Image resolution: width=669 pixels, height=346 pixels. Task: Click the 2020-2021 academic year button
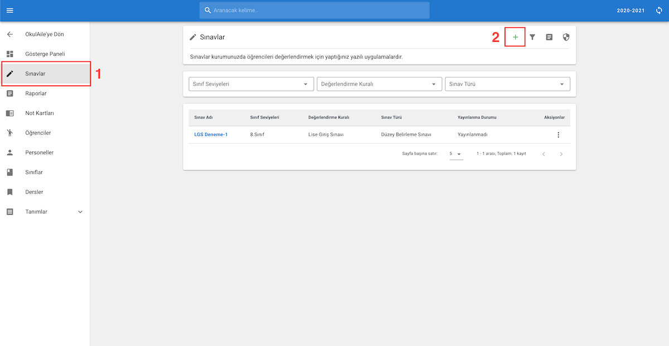pyautogui.click(x=631, y=11)
